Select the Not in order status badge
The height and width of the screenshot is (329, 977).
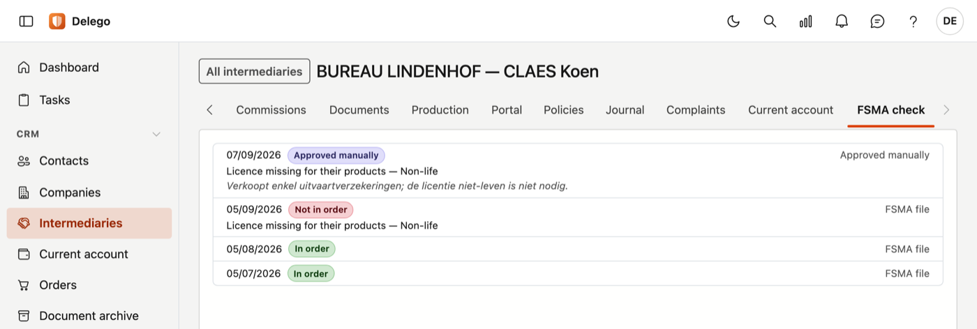[321, 210]
